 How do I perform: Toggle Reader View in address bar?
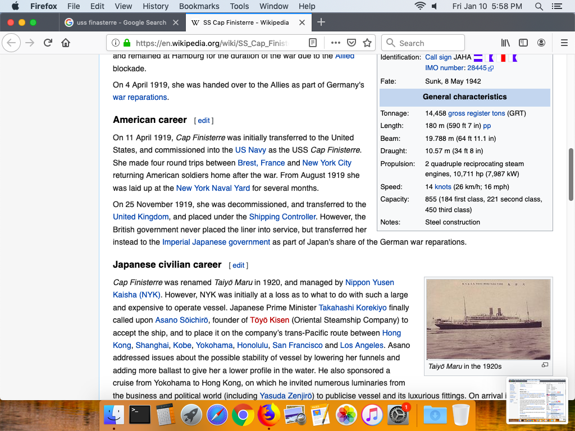pyautogui.click(x=313, y=43)
